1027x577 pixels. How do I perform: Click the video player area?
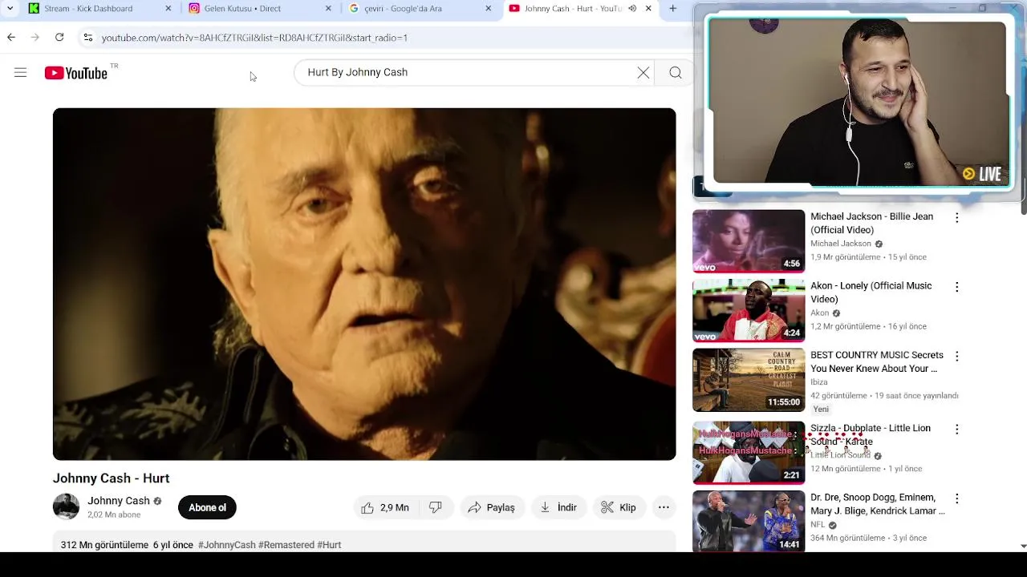click(364, 284)
